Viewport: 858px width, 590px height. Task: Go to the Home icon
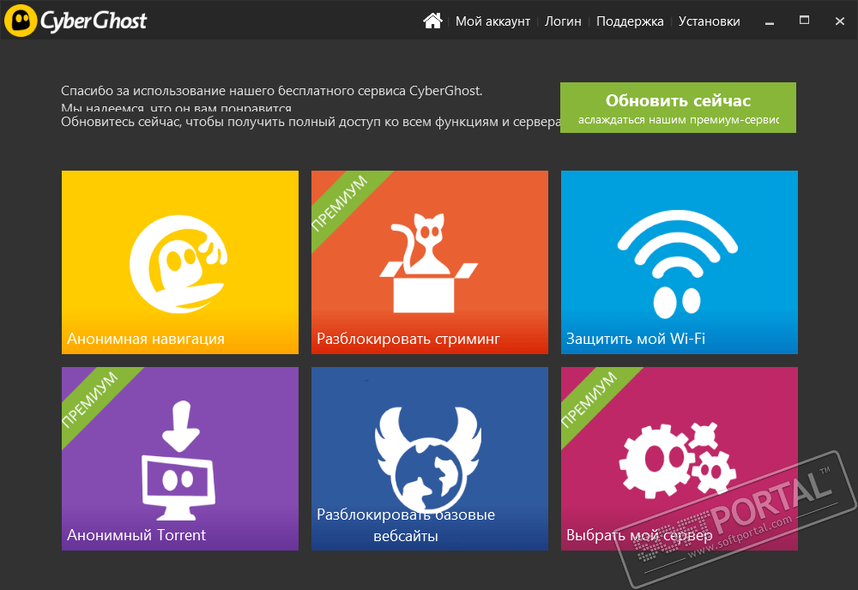(x=432, y=21)
